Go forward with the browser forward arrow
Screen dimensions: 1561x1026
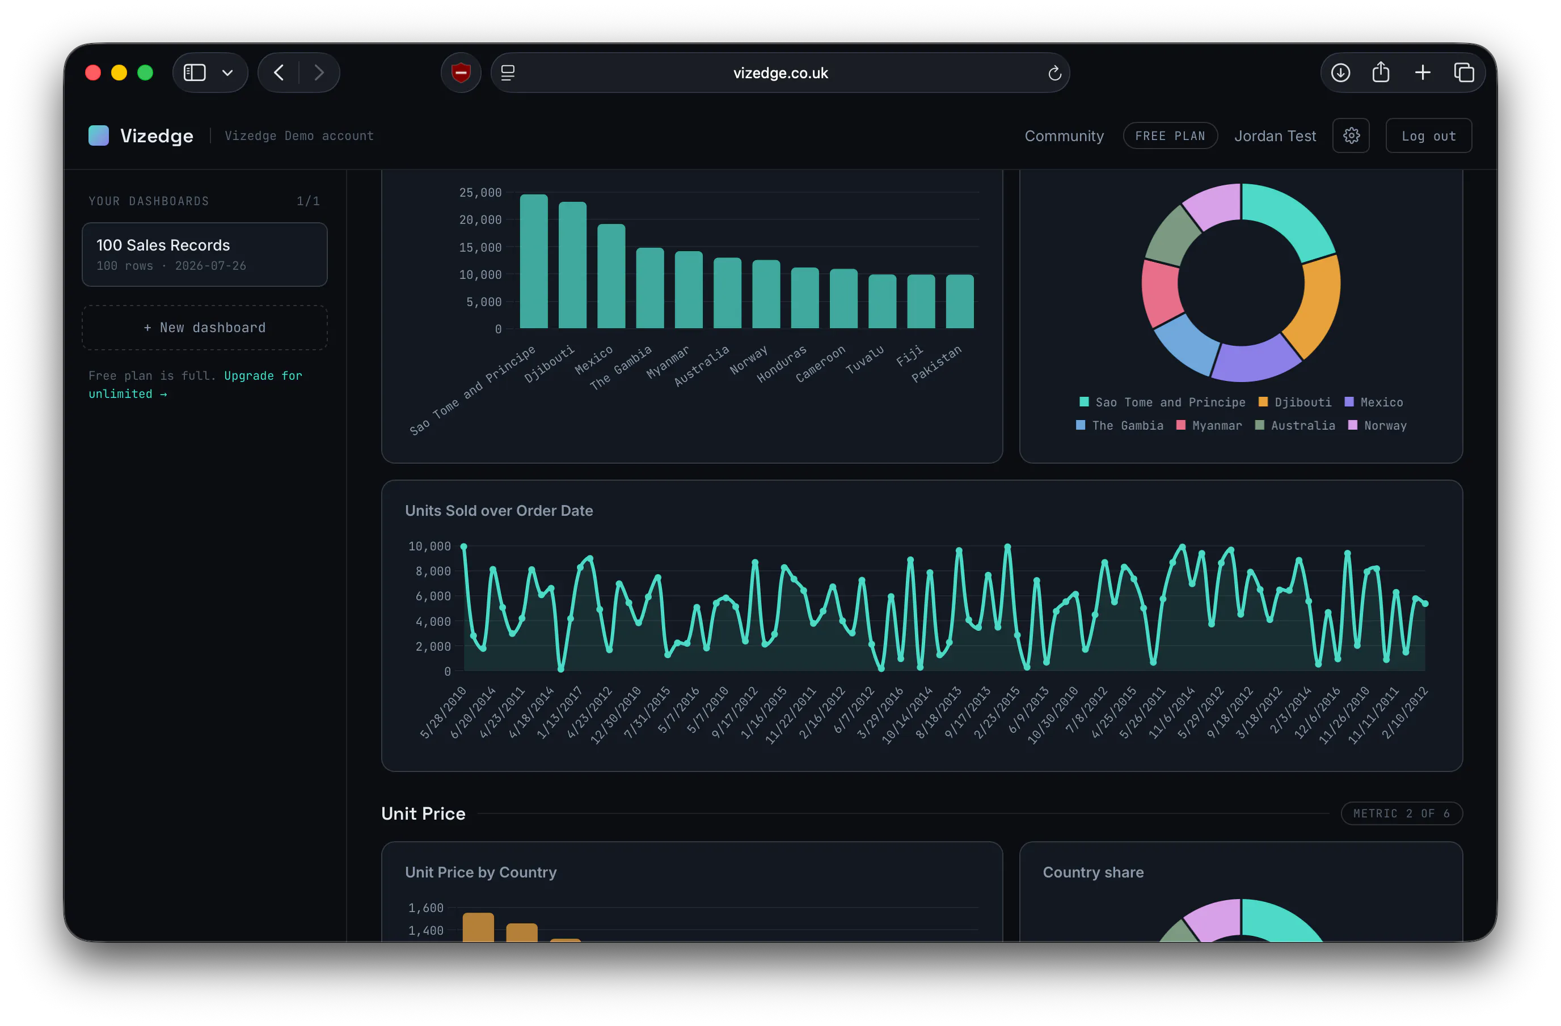click(319, 72)
